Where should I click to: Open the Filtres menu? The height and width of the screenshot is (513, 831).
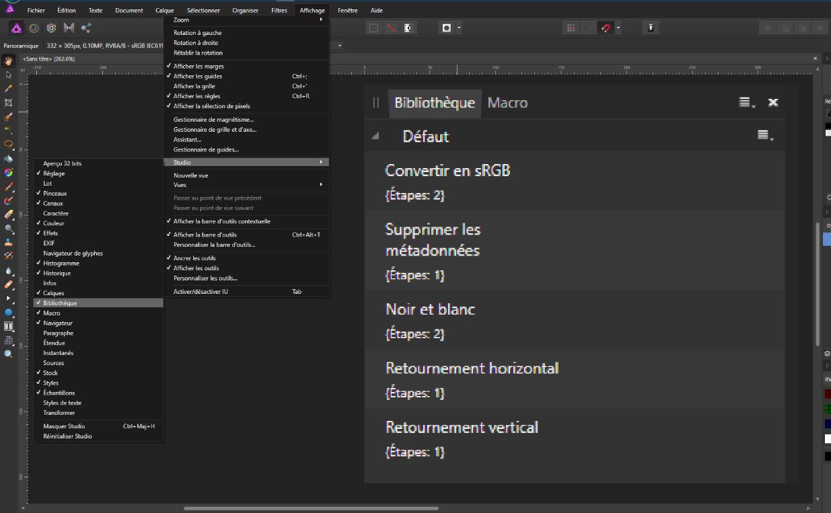[279, 10]
